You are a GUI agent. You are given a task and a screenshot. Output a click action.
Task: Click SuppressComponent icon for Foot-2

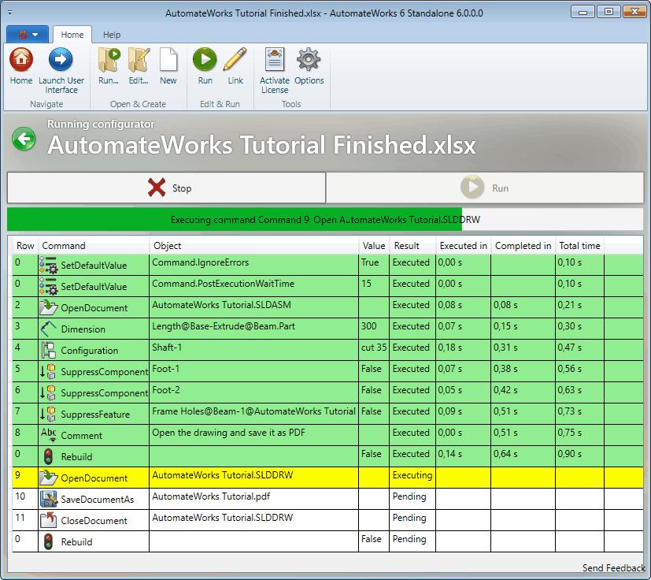pyautogui.click(x=48, y=392)
